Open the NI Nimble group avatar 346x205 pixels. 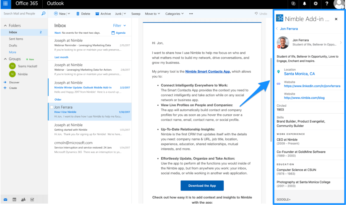click(12, 74)
